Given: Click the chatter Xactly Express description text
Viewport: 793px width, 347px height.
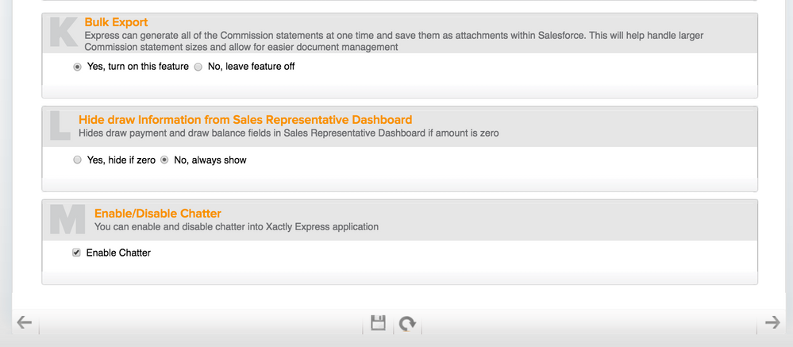Looking at the screenshot, I should [237, 226].
